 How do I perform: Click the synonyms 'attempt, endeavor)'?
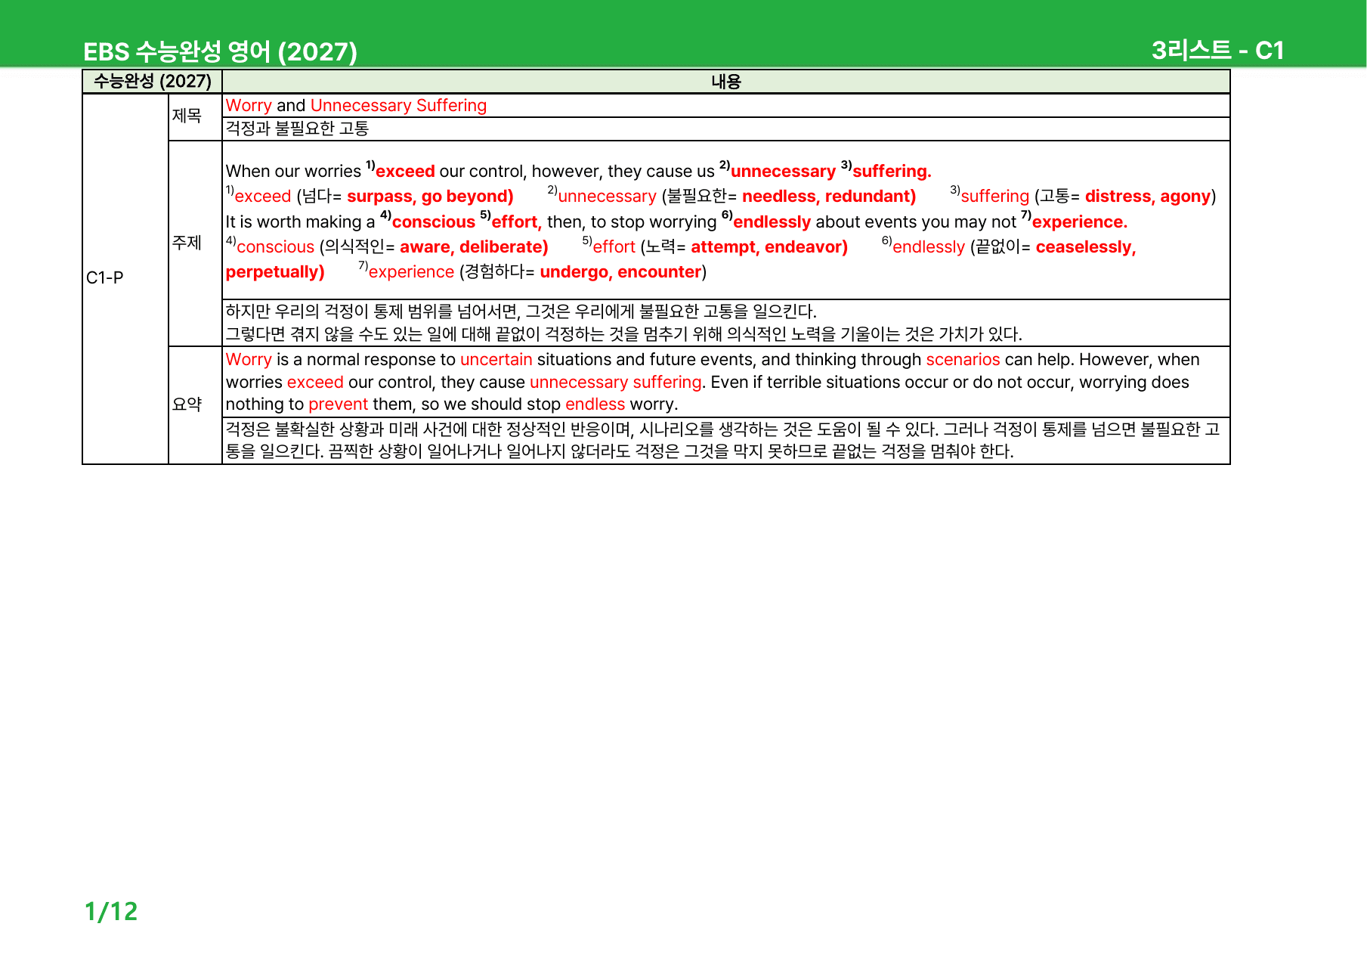[769, 247]
